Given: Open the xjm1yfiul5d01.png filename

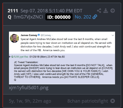Looking at the screenshot, I should pos(29,88).
